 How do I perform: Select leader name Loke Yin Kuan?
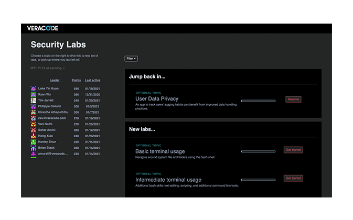48,89
